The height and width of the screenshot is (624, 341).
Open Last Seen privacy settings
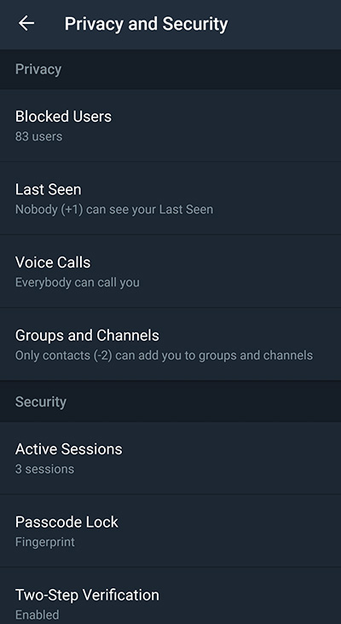tap(170, 198)
